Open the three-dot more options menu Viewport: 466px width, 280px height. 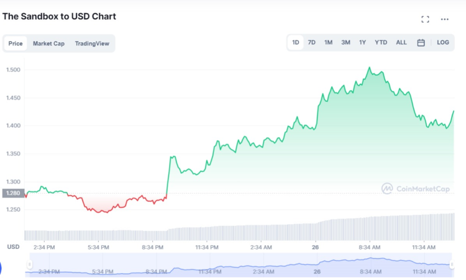point(445,19)
